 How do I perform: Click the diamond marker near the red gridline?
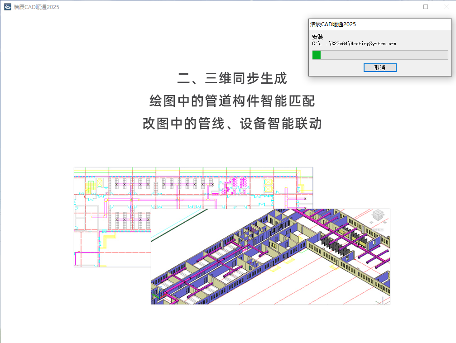(385, 222)
